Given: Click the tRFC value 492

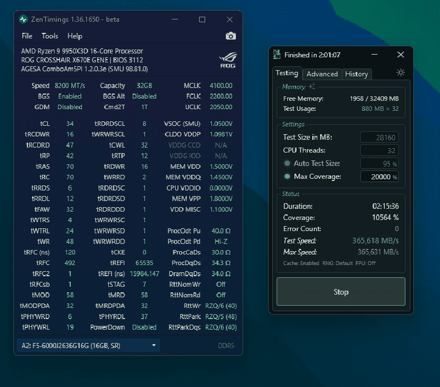Looking at the screenshot, I should pos(70,263).
